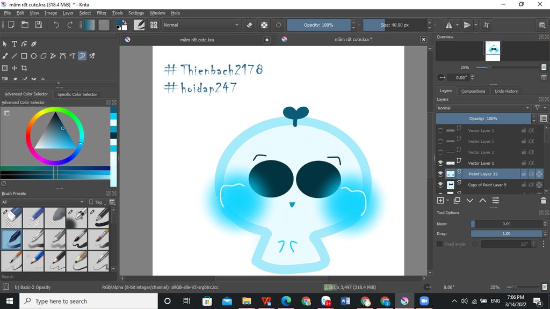
Task: Reload the original brush preset
Action: point(279,25)
